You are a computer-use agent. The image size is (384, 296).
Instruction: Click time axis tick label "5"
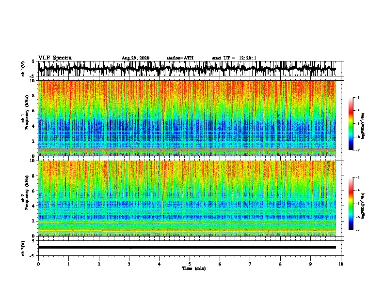pos(190,264)
